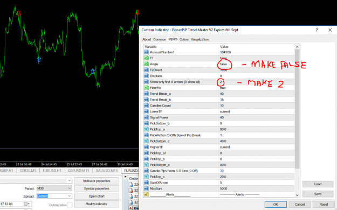Image resolution: width=337 pixels, height=210 pixels.
Task: Click the Save button
Action: pos(318,194)
